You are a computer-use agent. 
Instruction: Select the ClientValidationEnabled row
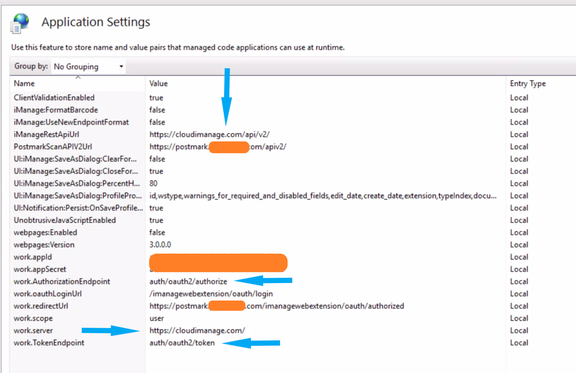coord(54,98)
